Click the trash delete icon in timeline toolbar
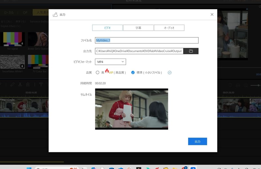Viewport: 261px width, 169px height. point(28,84)
